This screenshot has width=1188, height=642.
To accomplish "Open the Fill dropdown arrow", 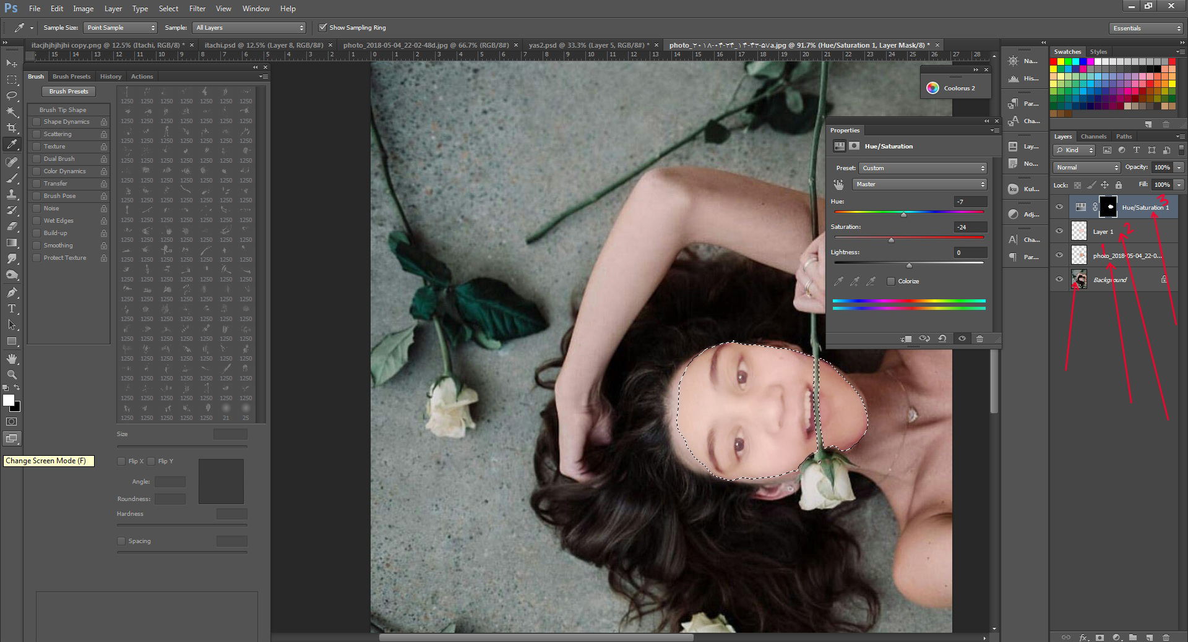I will pos(1179,185).
